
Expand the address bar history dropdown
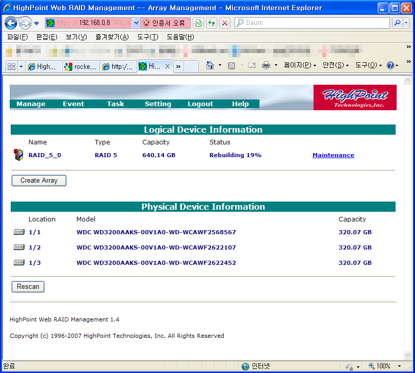[x=136, y=23]
